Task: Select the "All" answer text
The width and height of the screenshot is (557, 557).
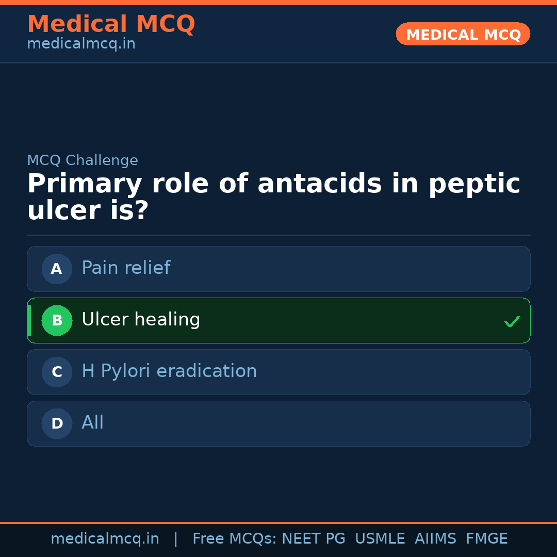Action: (x=93, y=423)
